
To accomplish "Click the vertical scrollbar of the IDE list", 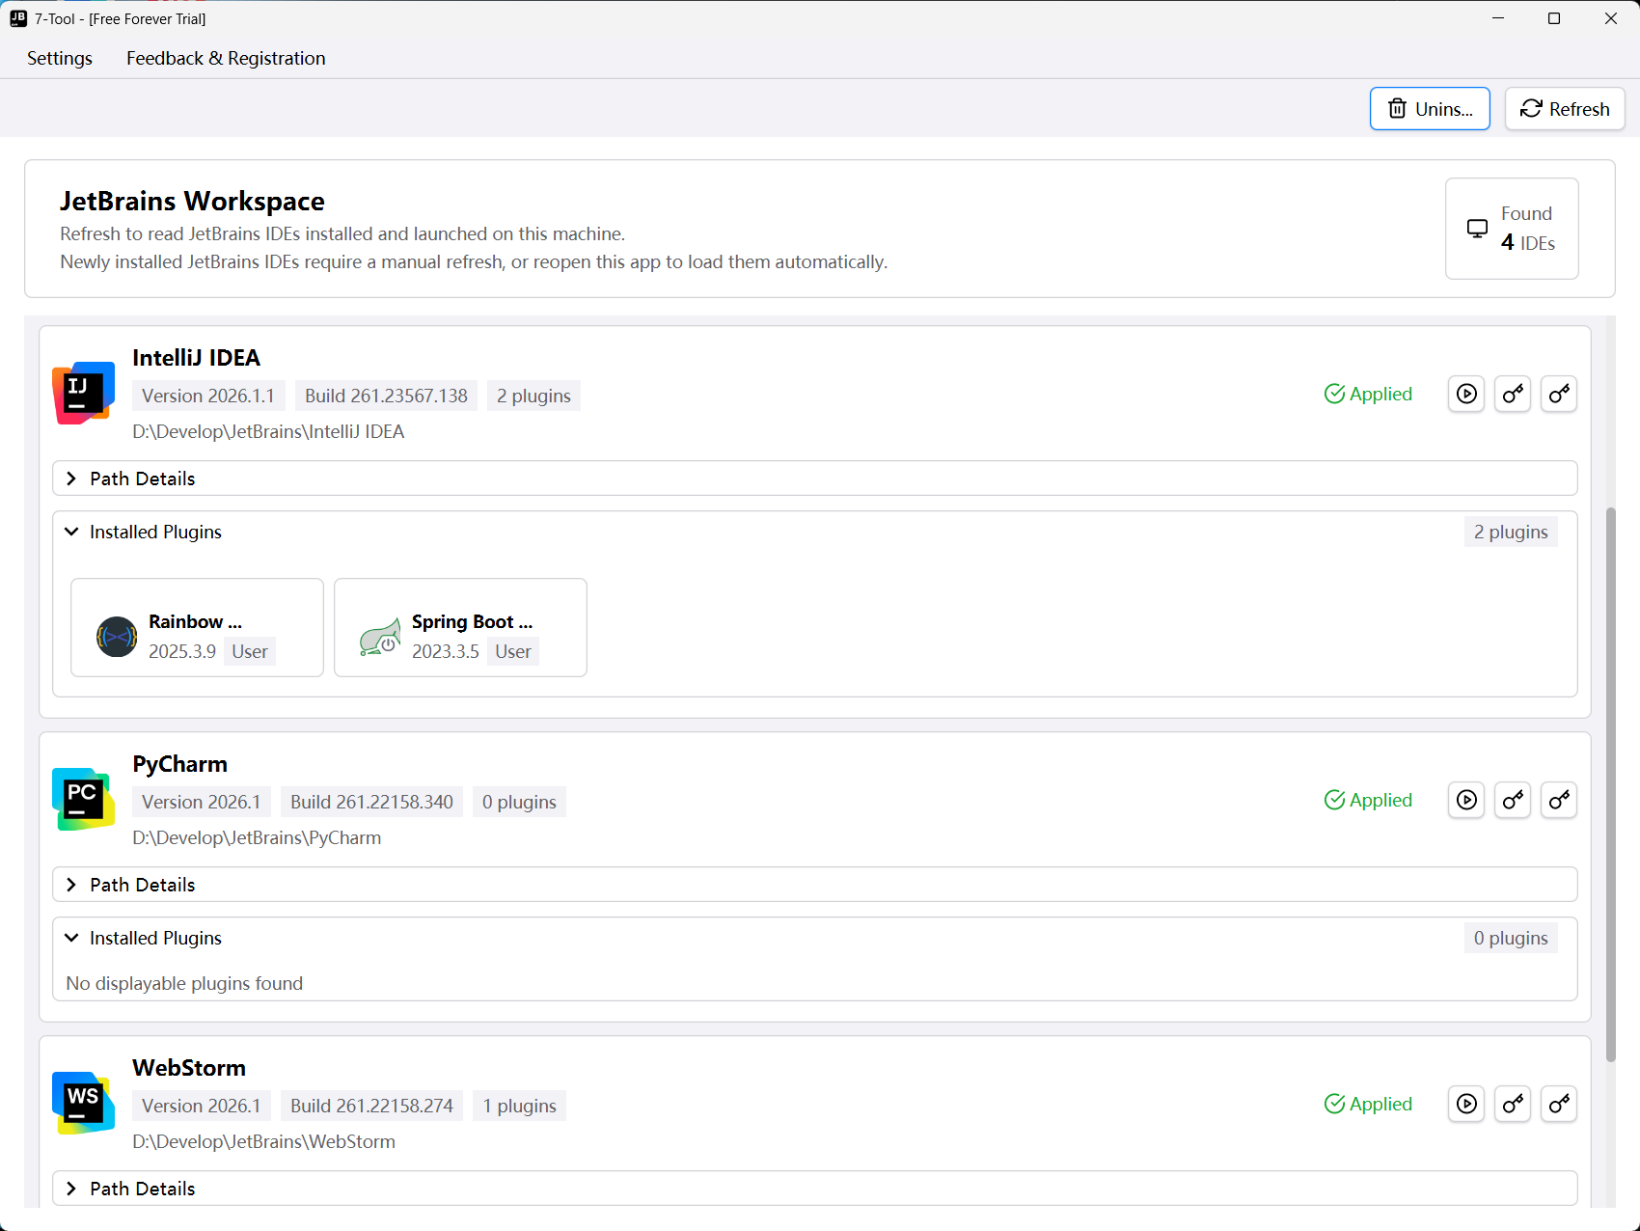I will [1610, 783].
